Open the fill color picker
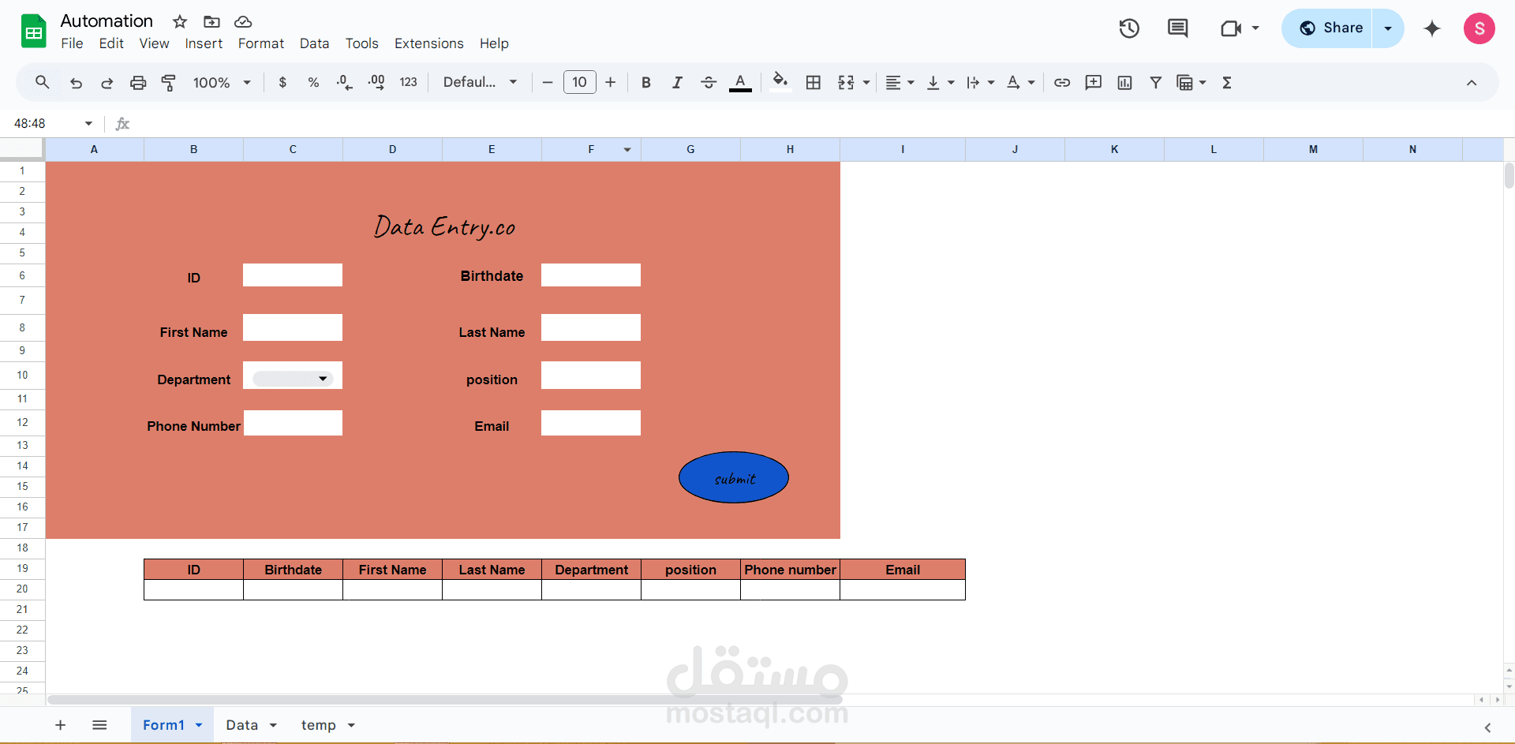1515x744 pixels. point(780,82)
